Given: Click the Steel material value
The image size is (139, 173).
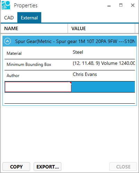Looking at the screenshot, I should (78, 52).
